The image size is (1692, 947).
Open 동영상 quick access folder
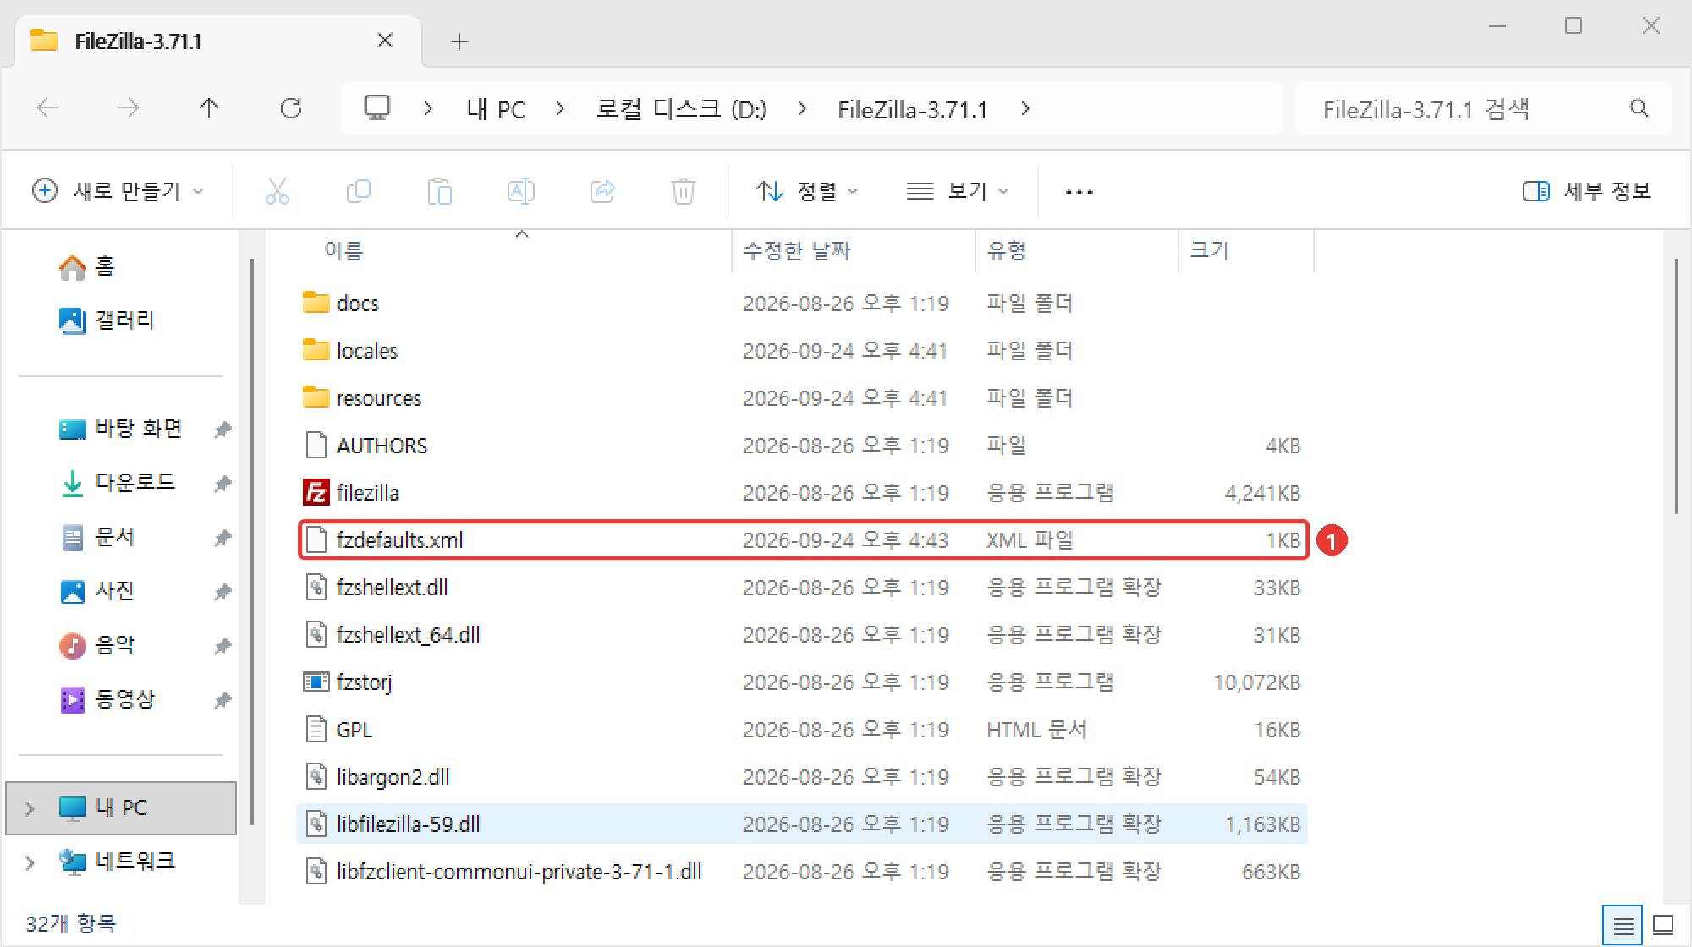[107, 699]
